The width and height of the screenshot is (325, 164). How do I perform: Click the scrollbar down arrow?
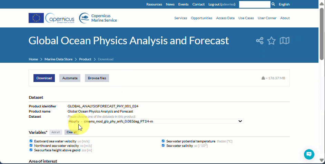tap(322, 160)
